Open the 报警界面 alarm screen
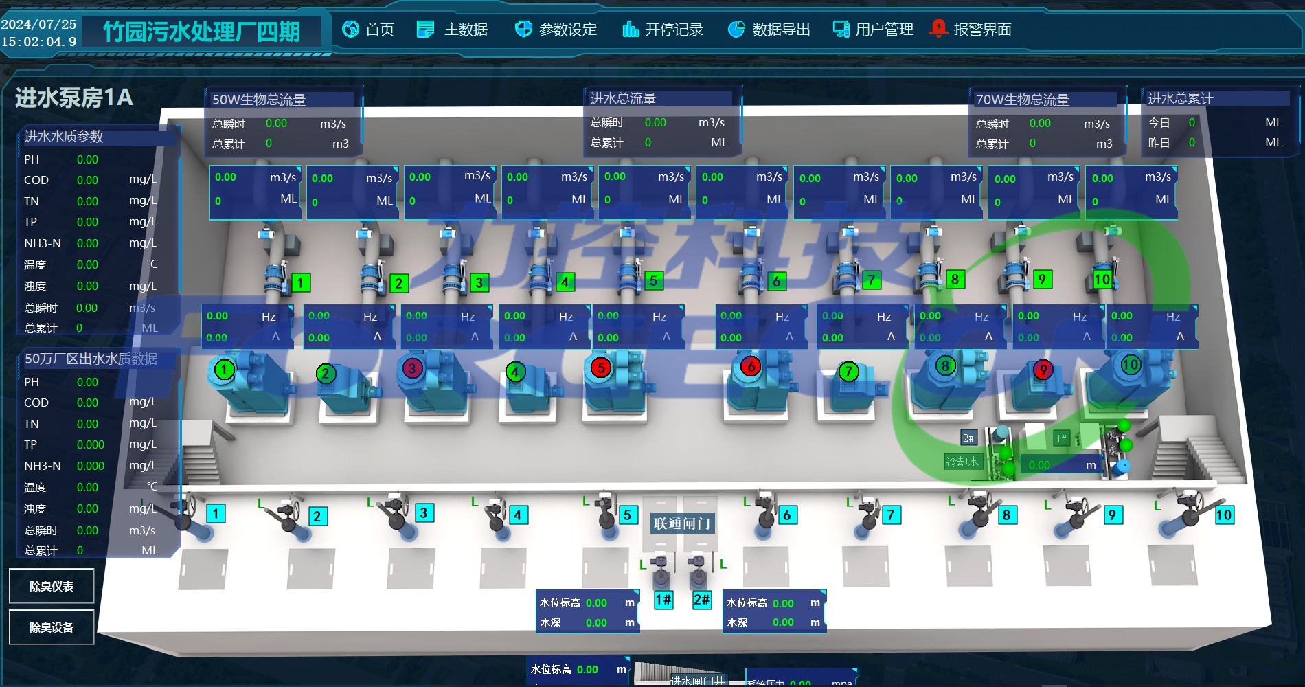The width and height of the screenshot is (1305, 687). pos(971,30)
